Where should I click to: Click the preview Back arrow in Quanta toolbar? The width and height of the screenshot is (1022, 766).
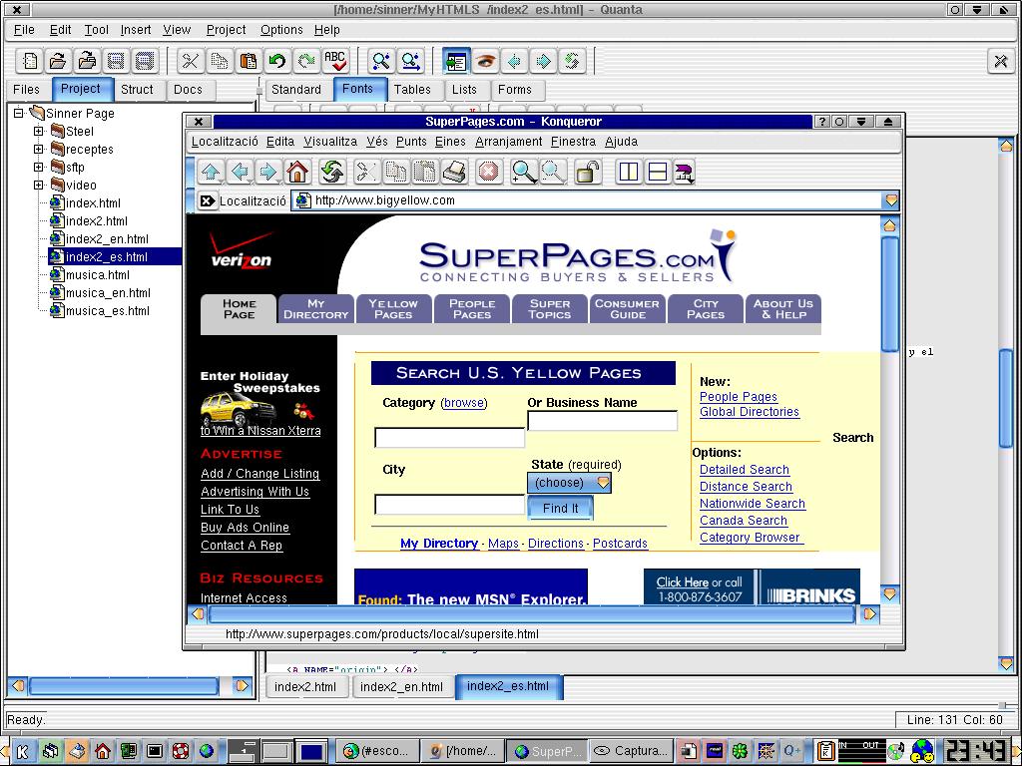pyautogui.click(x=514, y=61)
